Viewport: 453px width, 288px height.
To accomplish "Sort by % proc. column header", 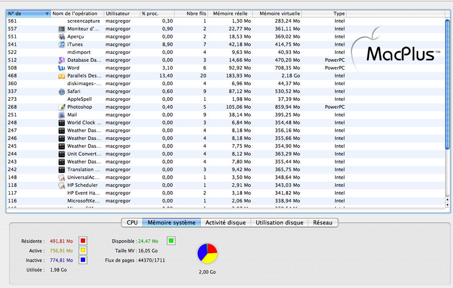I will click(157, 14).
